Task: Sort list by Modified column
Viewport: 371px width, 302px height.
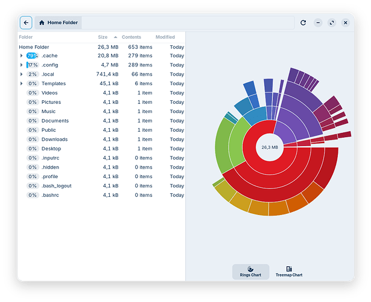Action: tap(165, 37)
